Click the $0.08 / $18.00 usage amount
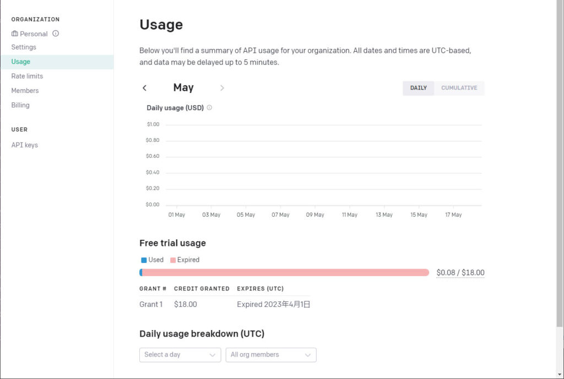 pyautogui.click(x=460, y=273)
